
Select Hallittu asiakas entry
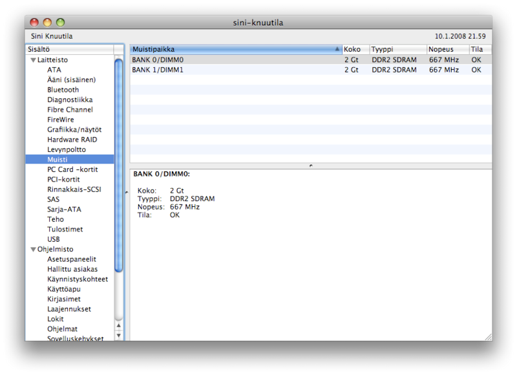72,269
